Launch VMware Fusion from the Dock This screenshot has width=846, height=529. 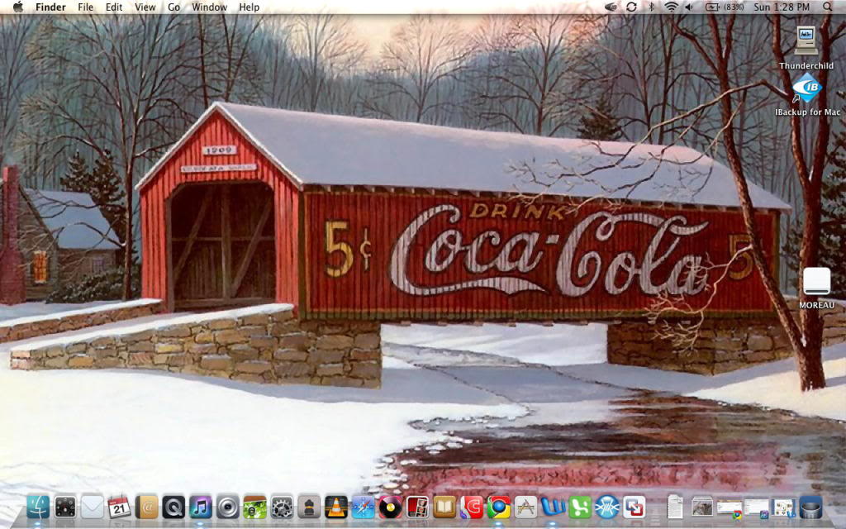(x=634, y=508)
